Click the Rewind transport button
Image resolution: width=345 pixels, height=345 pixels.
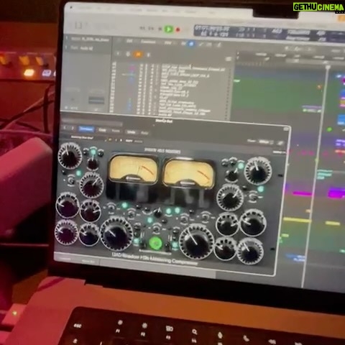(x=142, y=28)
